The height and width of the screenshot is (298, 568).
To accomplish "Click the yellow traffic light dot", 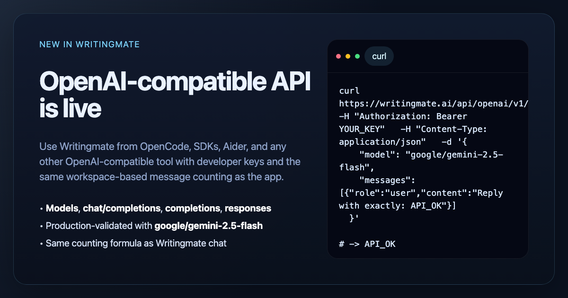I will point(347,56).
